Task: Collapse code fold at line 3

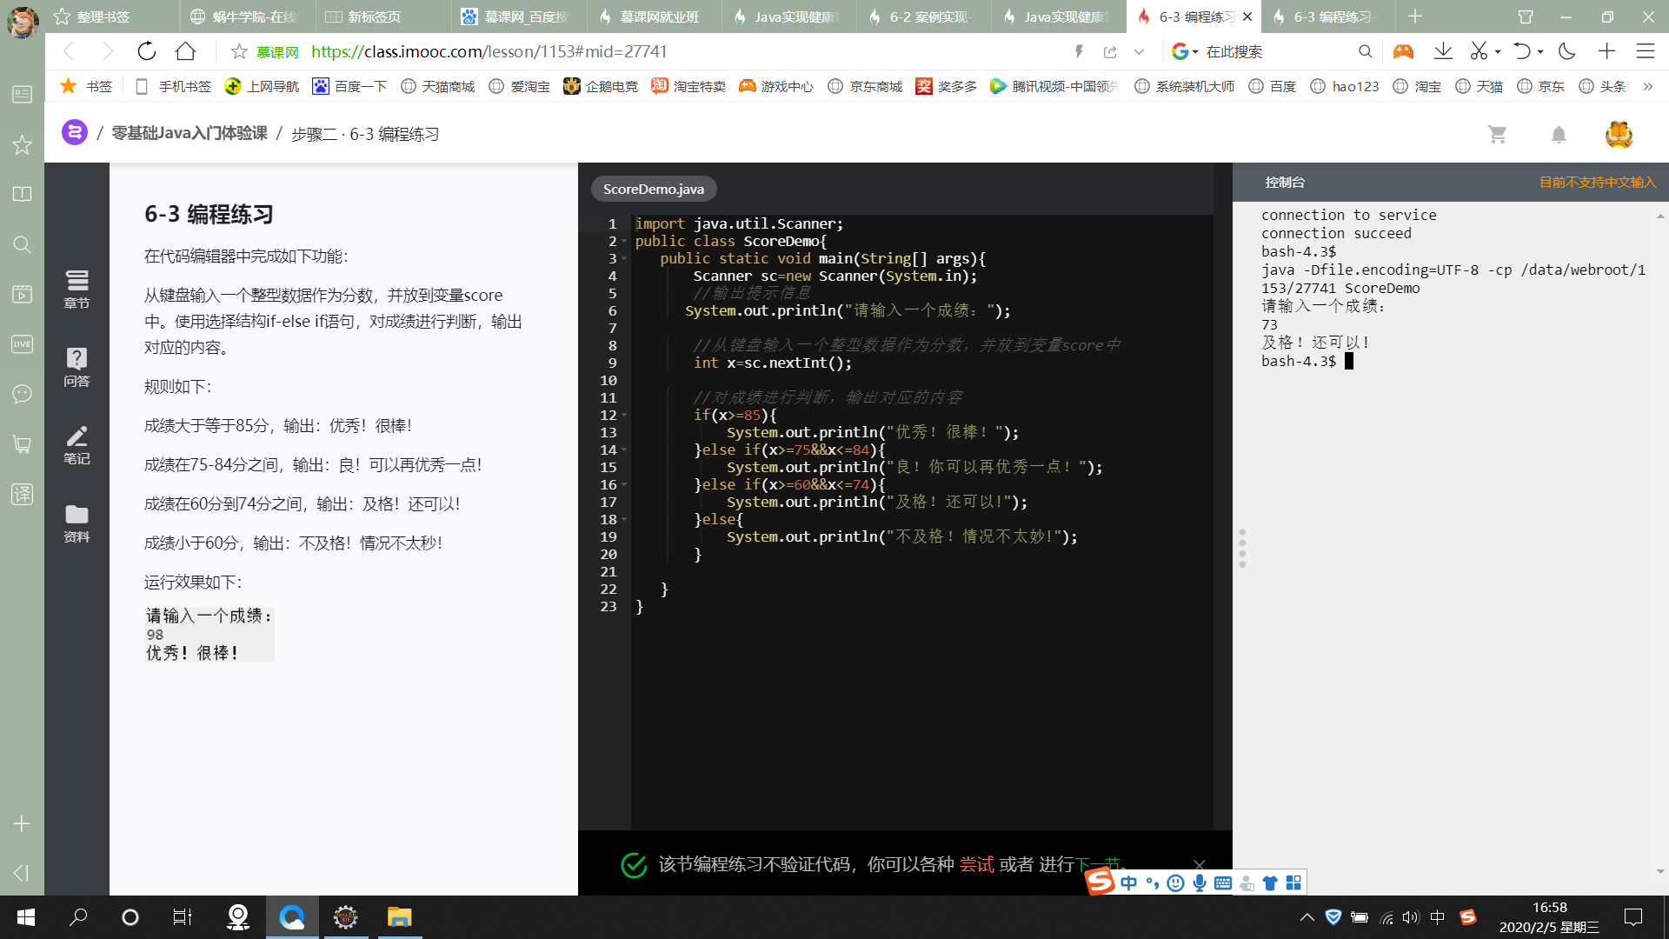Action: click(624, 259)
